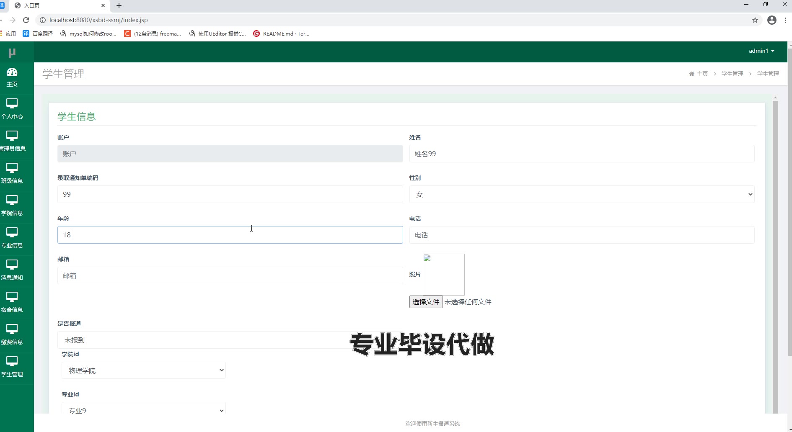Open the 性别 dropdown showing 女

pyautogui.click(x=582, y=194)
